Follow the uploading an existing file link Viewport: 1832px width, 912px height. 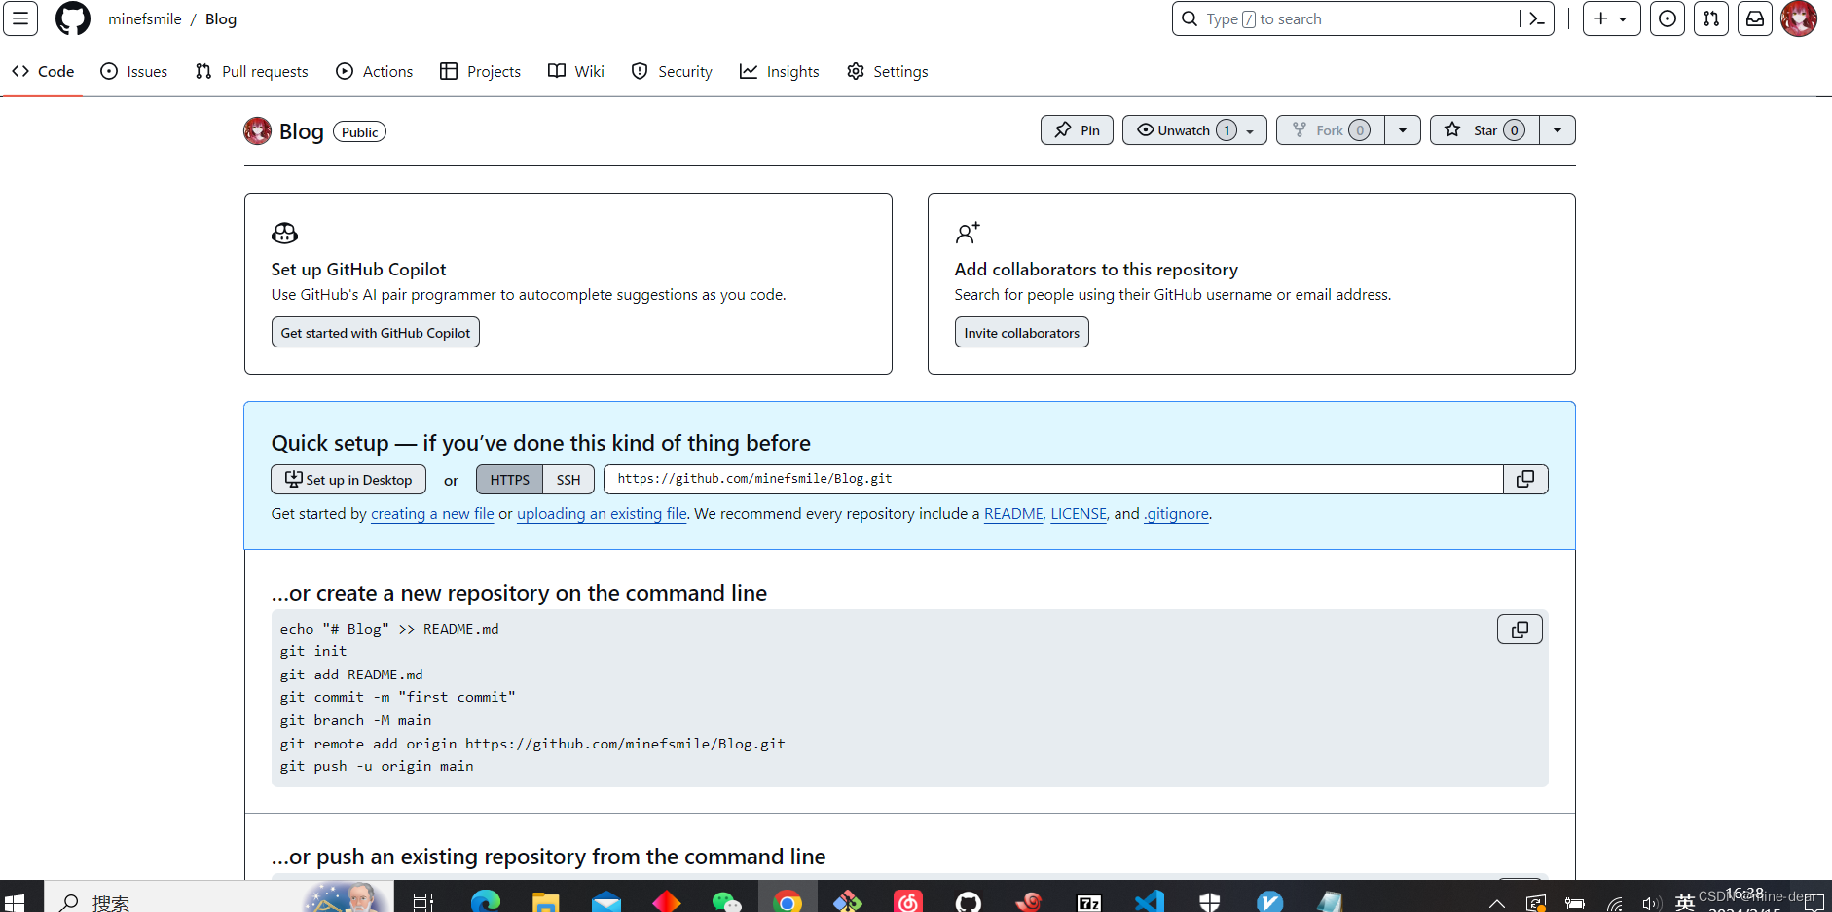tap(602, 513)
